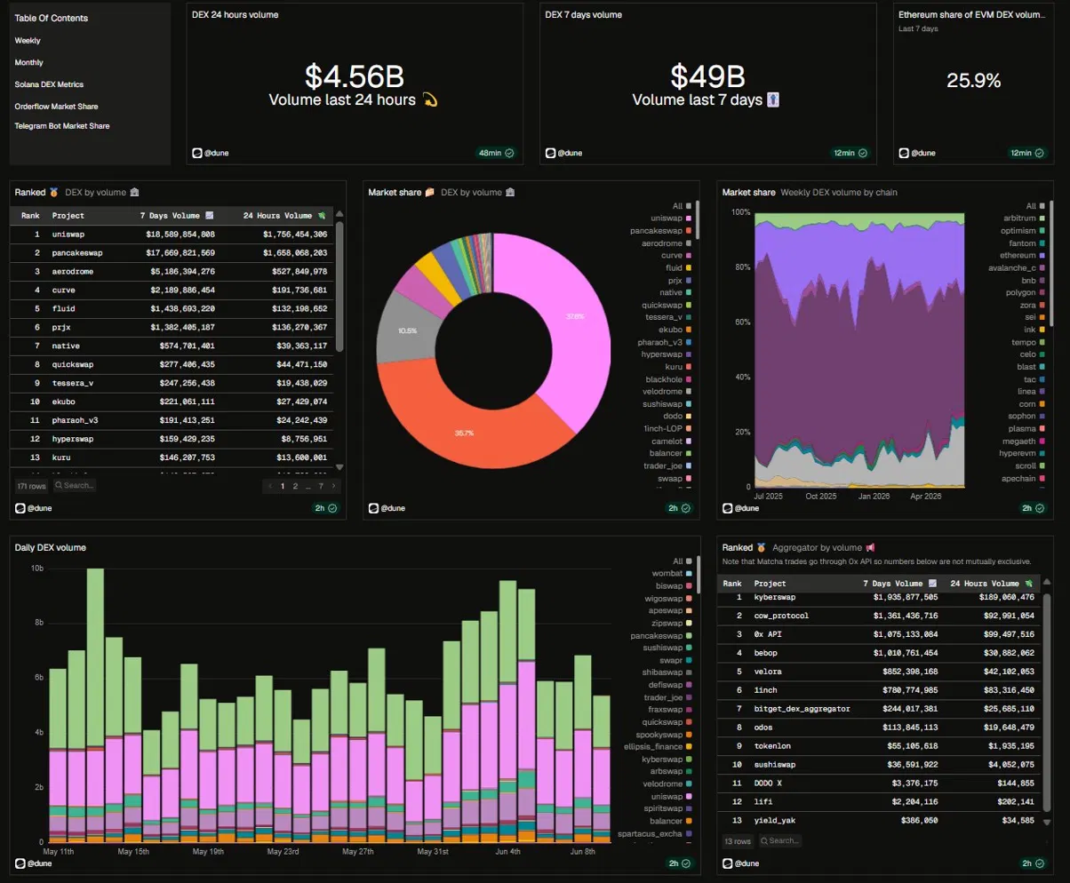Screen dimensions: 1070x883
Task: Toggle ethereum series in chain chart legend
Action: click(x=1021, y=255)
